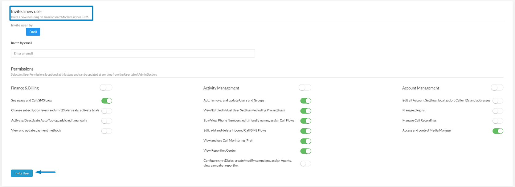This screenshot has width=515, height=187.
Task: Toggle the Activity Management master switch
Action: coord(305,88)
